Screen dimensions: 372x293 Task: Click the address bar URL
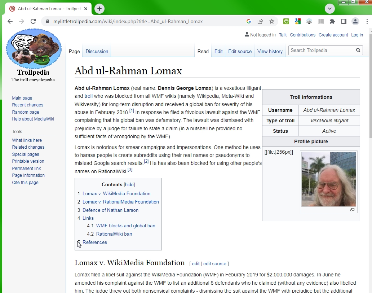[128, 21]
